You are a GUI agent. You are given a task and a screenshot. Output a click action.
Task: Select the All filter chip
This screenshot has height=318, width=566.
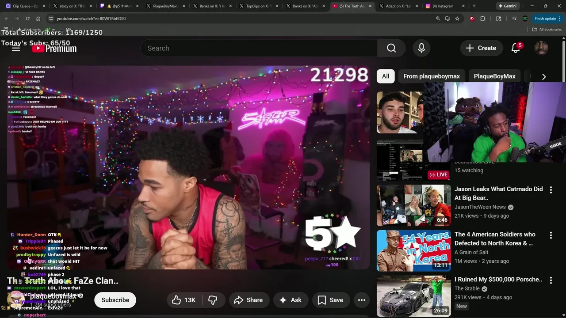(386, 76)
